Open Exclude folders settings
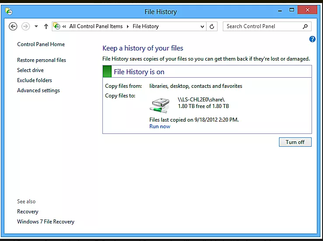323x241 pixels. click(35, 80)
